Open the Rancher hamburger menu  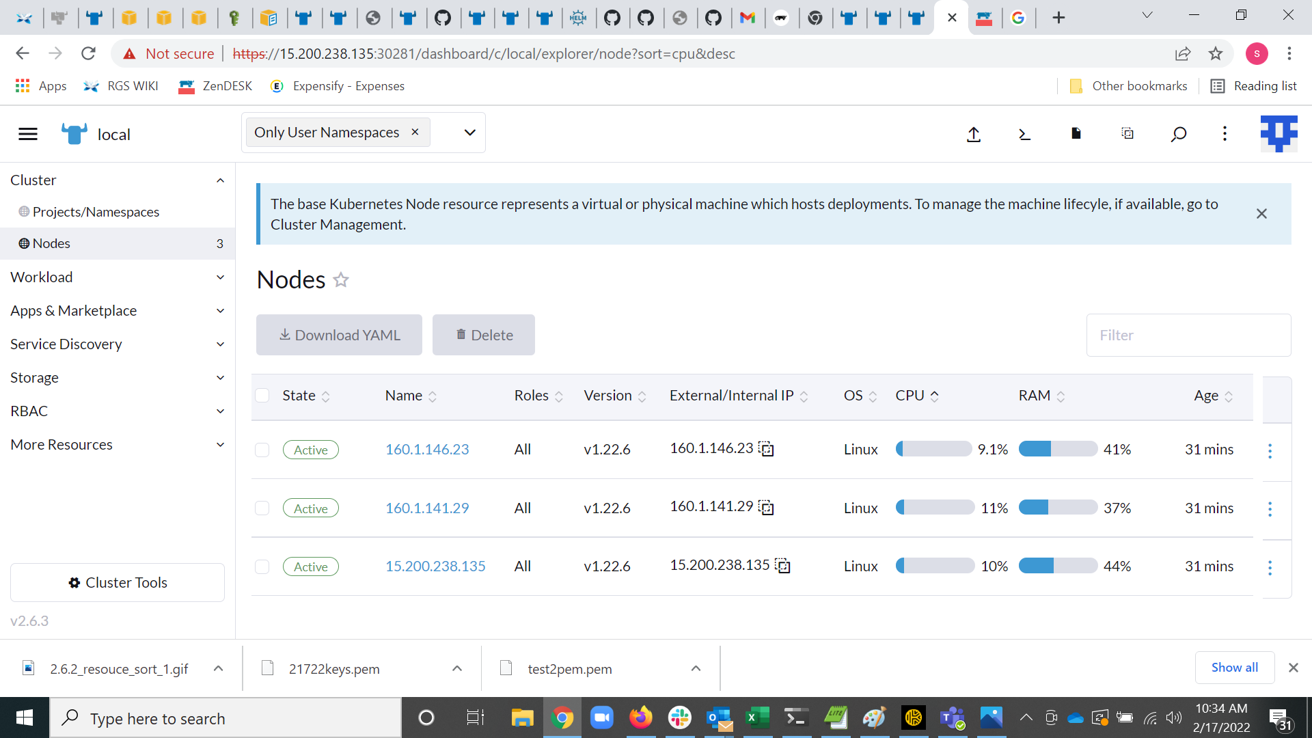click(27, 133)
